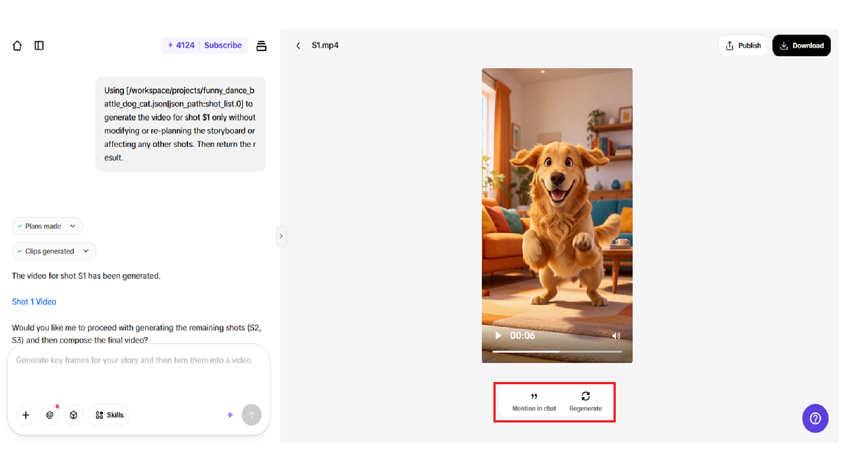Play the video
The height and width of the screenshot is (474, 844).
tap(498, 336)
